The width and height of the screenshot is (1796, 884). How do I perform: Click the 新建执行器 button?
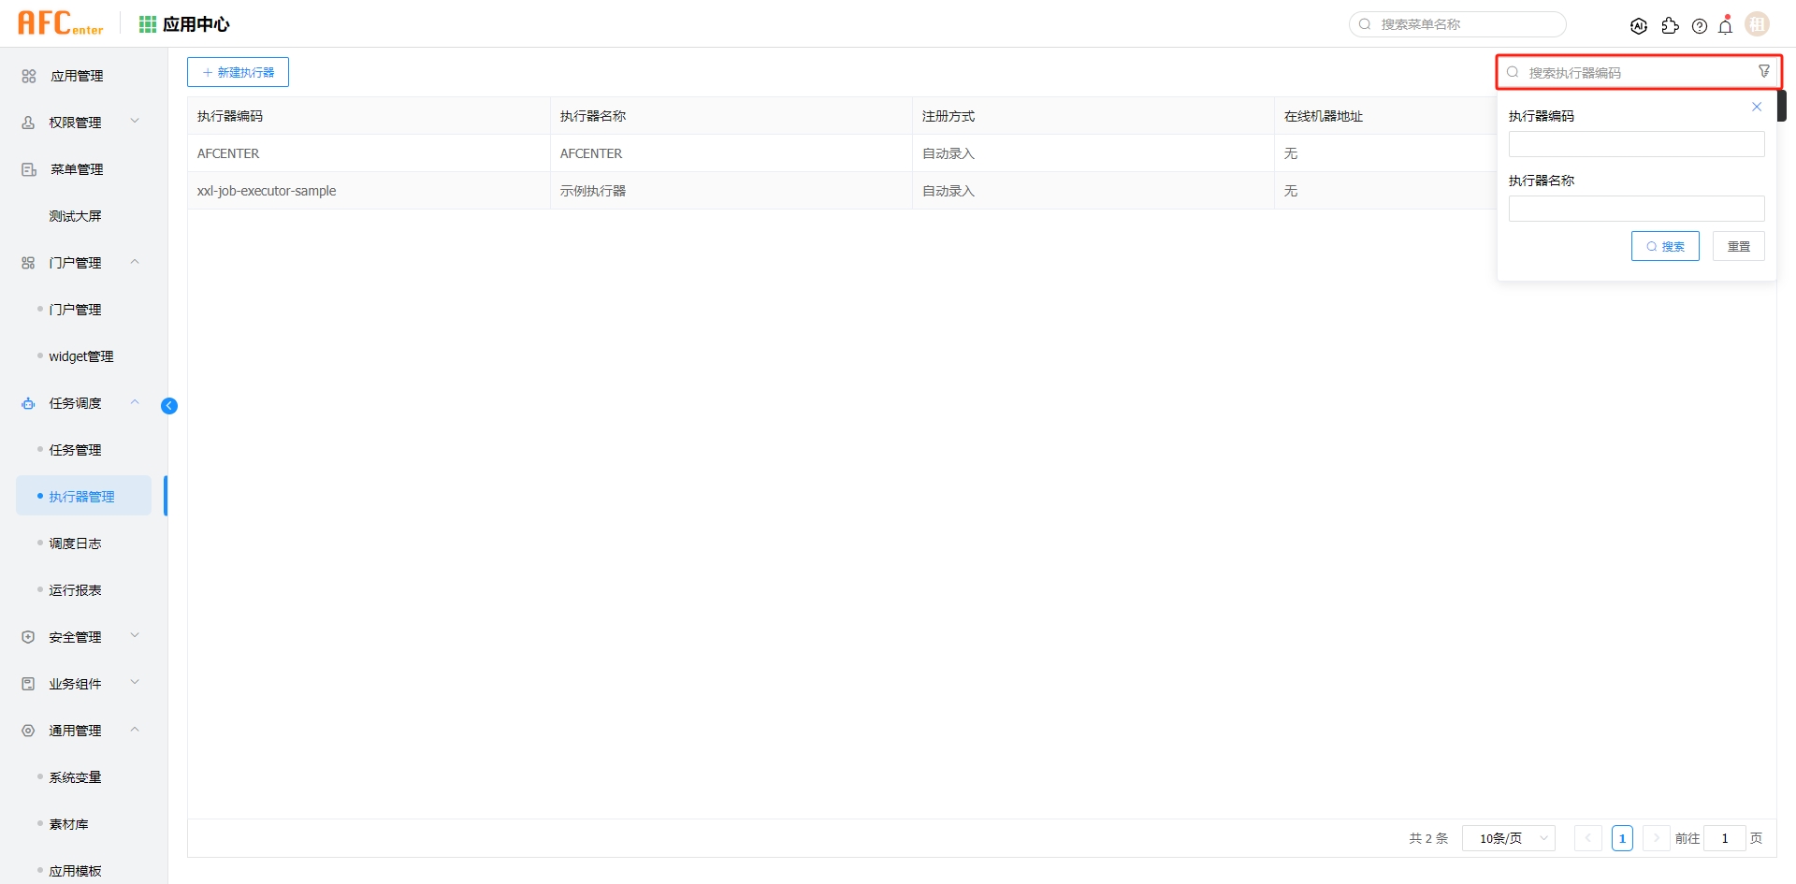238,72
